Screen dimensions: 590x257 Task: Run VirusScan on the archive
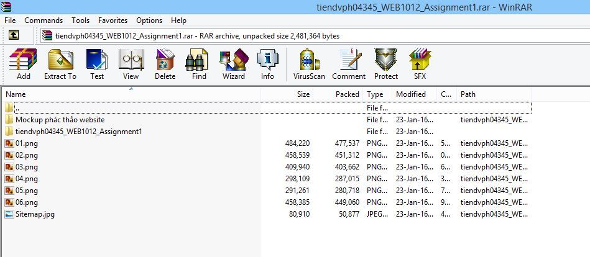click(x=309, y=60)
